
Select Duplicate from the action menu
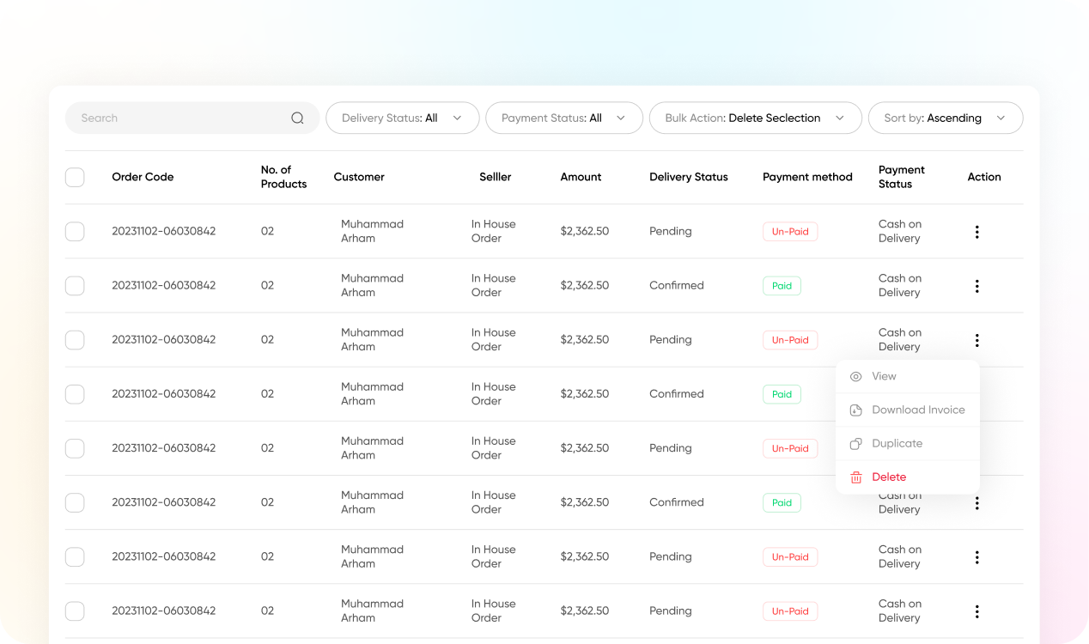(908, 443)
